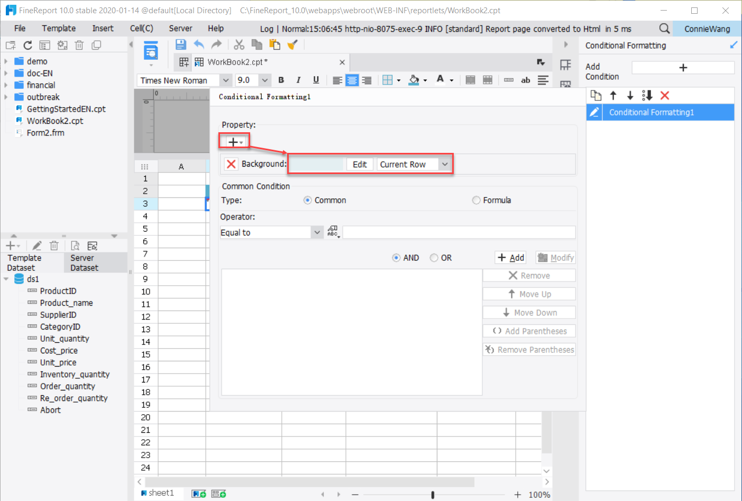742x501 pixels.
Task: Click the Edit button for Background property
Action: click(359, 164)
